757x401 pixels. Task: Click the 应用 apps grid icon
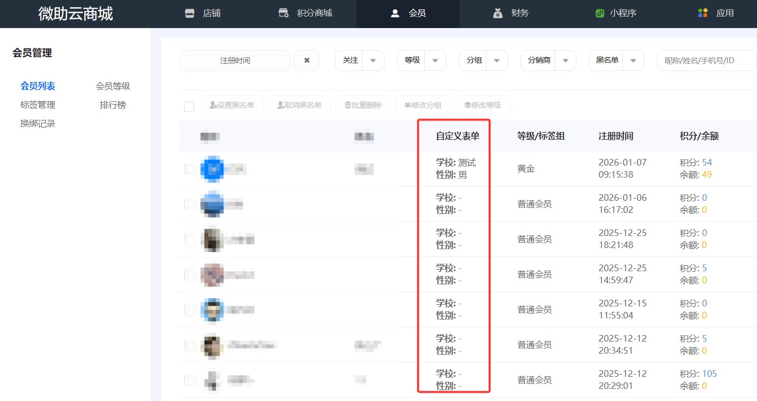point(703,12)
